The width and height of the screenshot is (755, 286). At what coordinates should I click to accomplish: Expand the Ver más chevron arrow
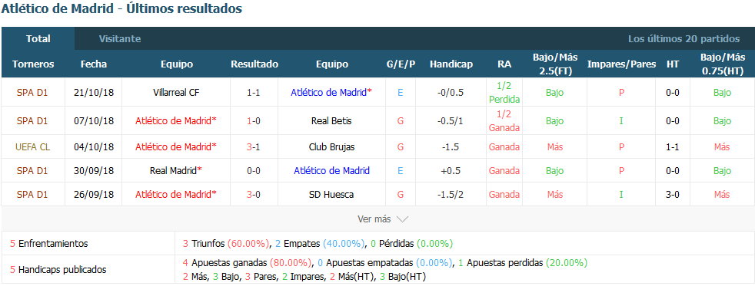pyautogui.click(x=403, y=219)
